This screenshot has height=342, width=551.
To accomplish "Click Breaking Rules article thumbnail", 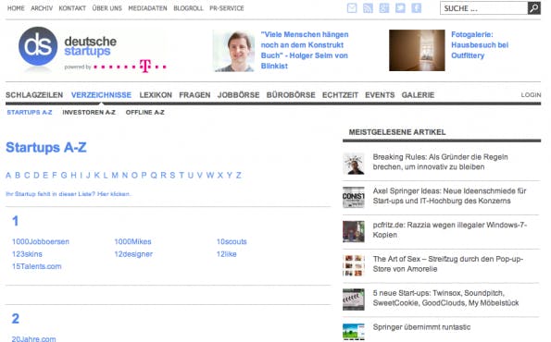I will 354,164.
